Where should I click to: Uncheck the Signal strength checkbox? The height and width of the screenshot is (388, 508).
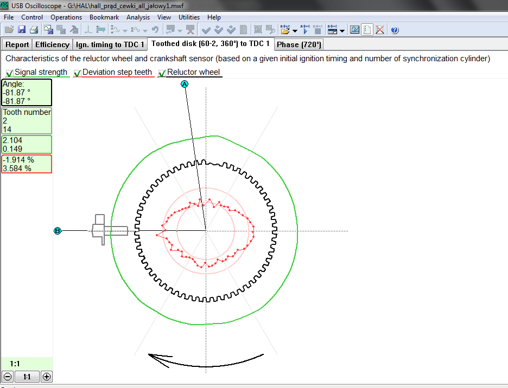coord(10,73)
